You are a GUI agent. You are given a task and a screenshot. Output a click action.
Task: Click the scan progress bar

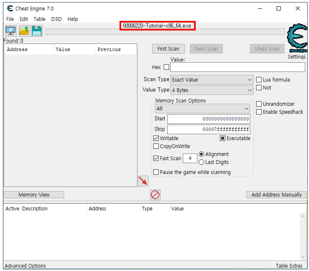(165, 32)
